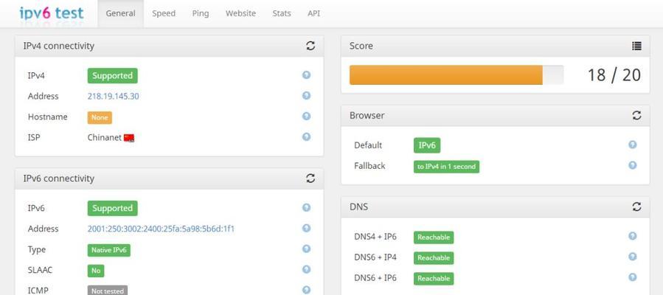Viewport: 663px width, 295px height.
Task: Go to the Stats tab
Action: point(282,13)
